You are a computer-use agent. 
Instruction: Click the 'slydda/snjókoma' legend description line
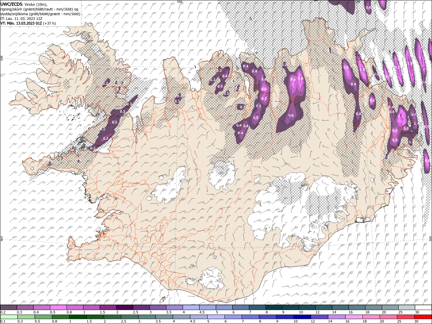tap(40, 14)
